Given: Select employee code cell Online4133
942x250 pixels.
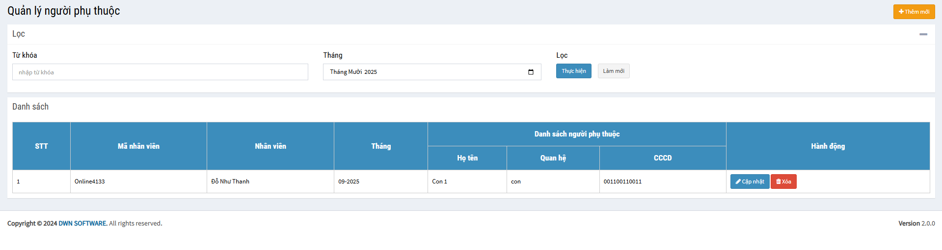Looking at the screenshot, I should [x=90, y=182].
